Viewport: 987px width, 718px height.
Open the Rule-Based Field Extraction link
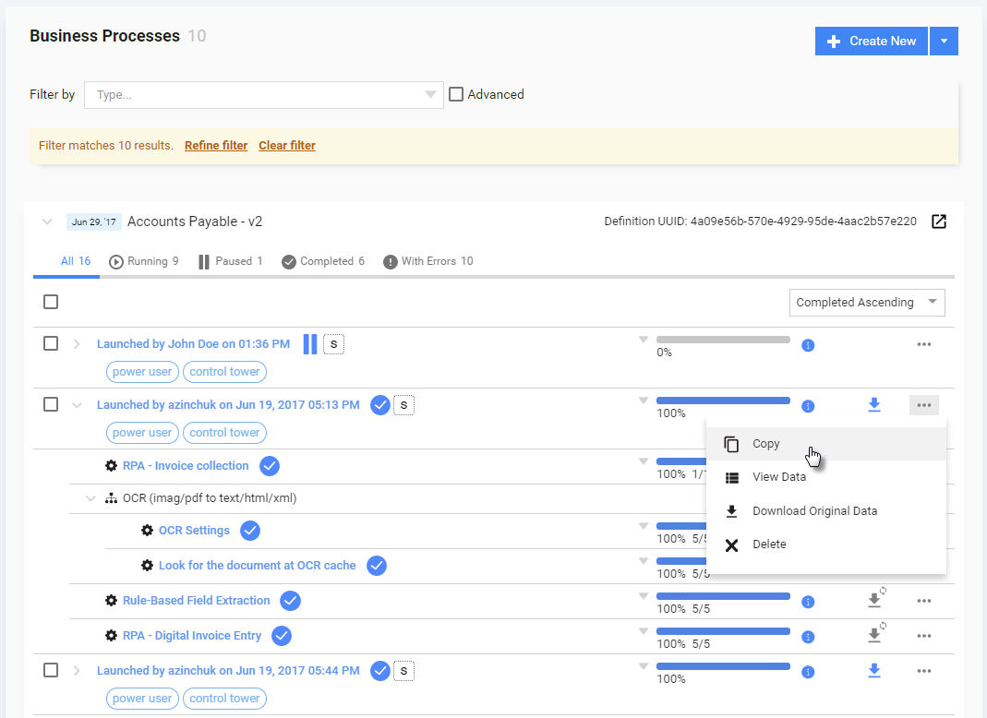point(197,601)
